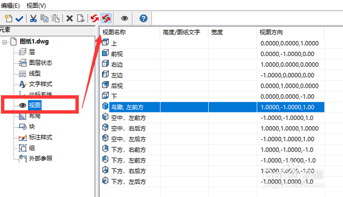Select the 图层状态 tree item

pos(41,63)
